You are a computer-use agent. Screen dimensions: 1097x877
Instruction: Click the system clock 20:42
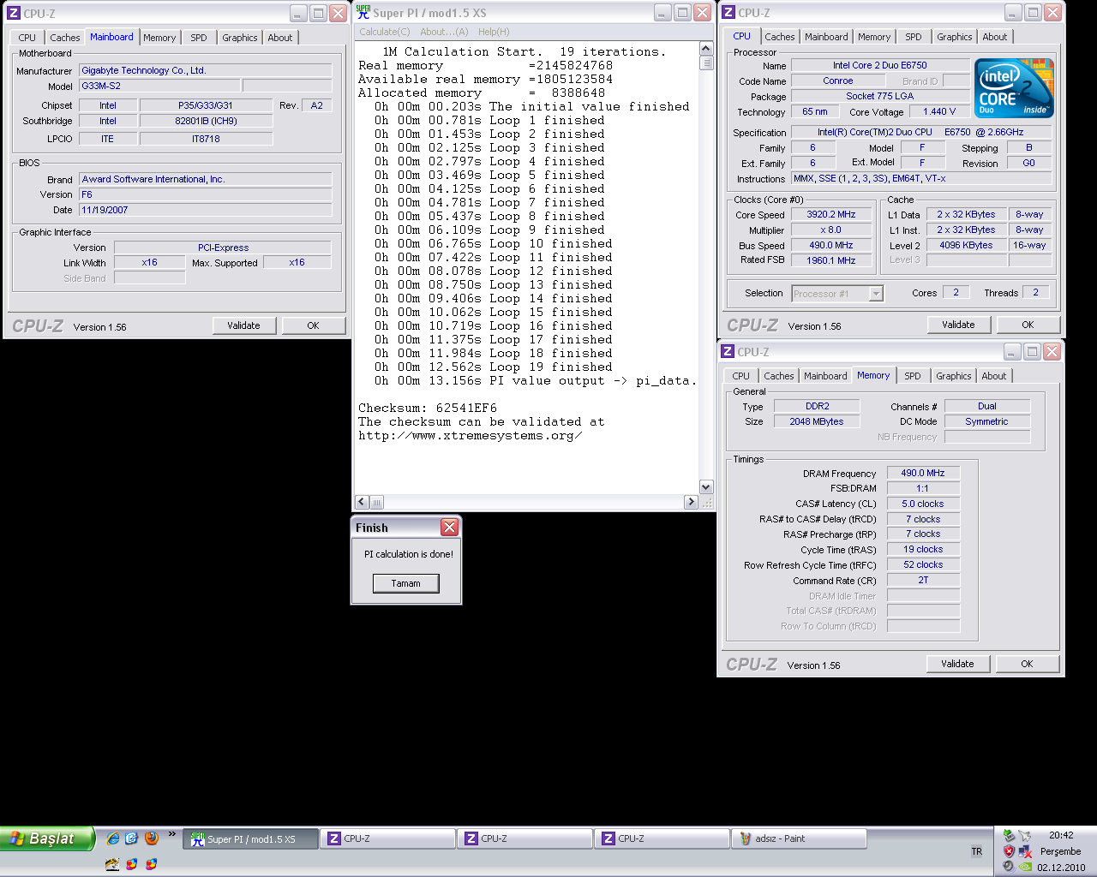pos(1061,835)
